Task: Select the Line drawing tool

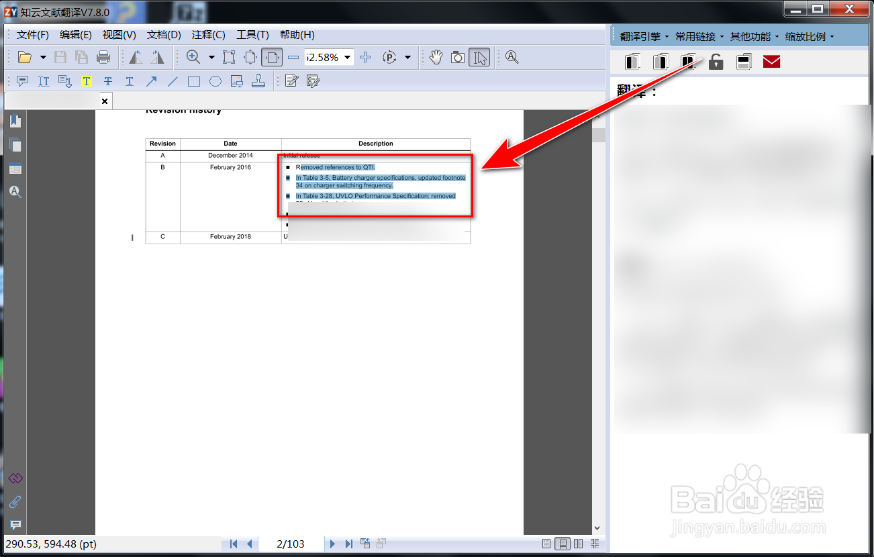Action: pos(173,81)
